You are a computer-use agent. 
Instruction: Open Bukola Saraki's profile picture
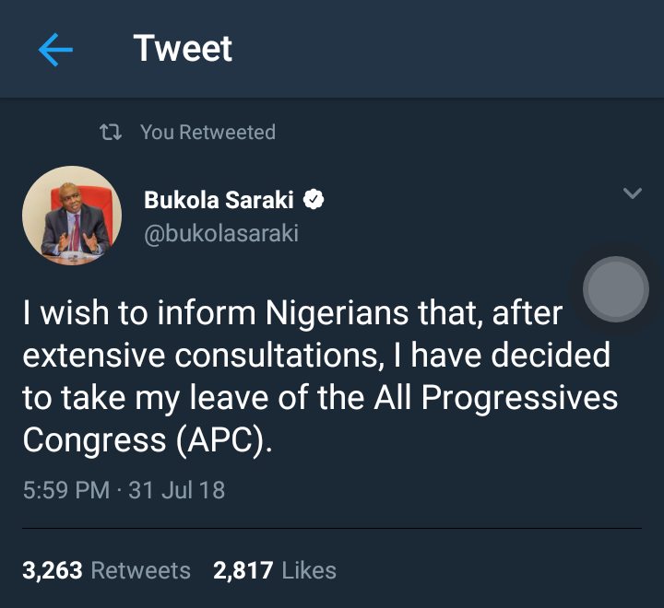[x=72, y=216]
